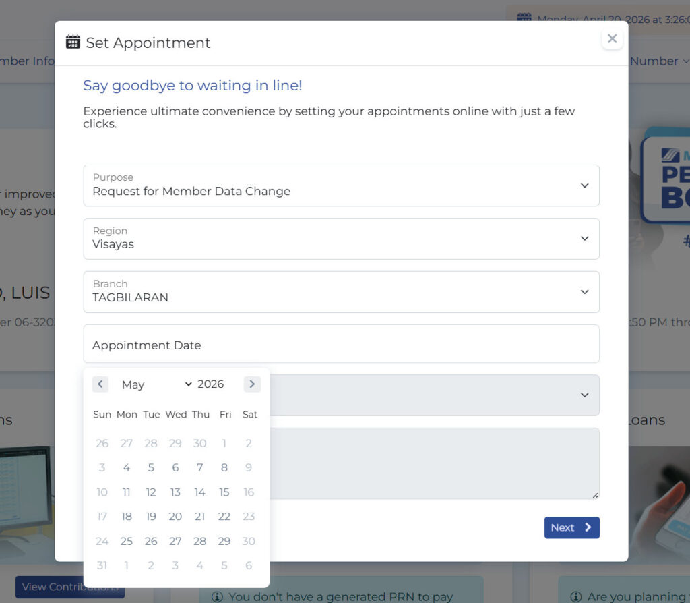Open the Purpose dropdown

341,185
